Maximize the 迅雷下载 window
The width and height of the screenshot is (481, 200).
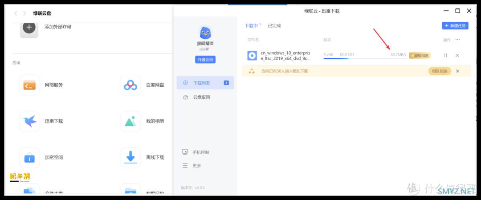click(457, 11)
